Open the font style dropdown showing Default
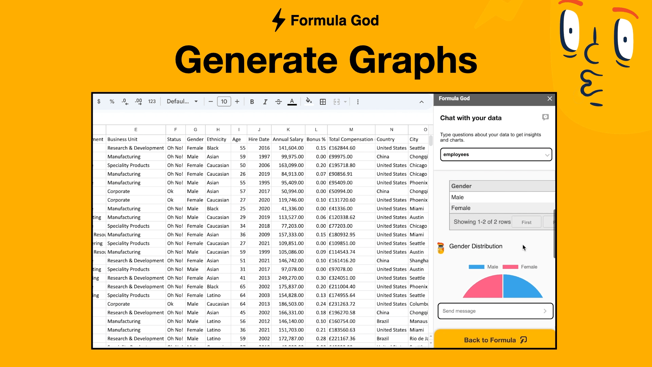 click(x=182, y=101)
